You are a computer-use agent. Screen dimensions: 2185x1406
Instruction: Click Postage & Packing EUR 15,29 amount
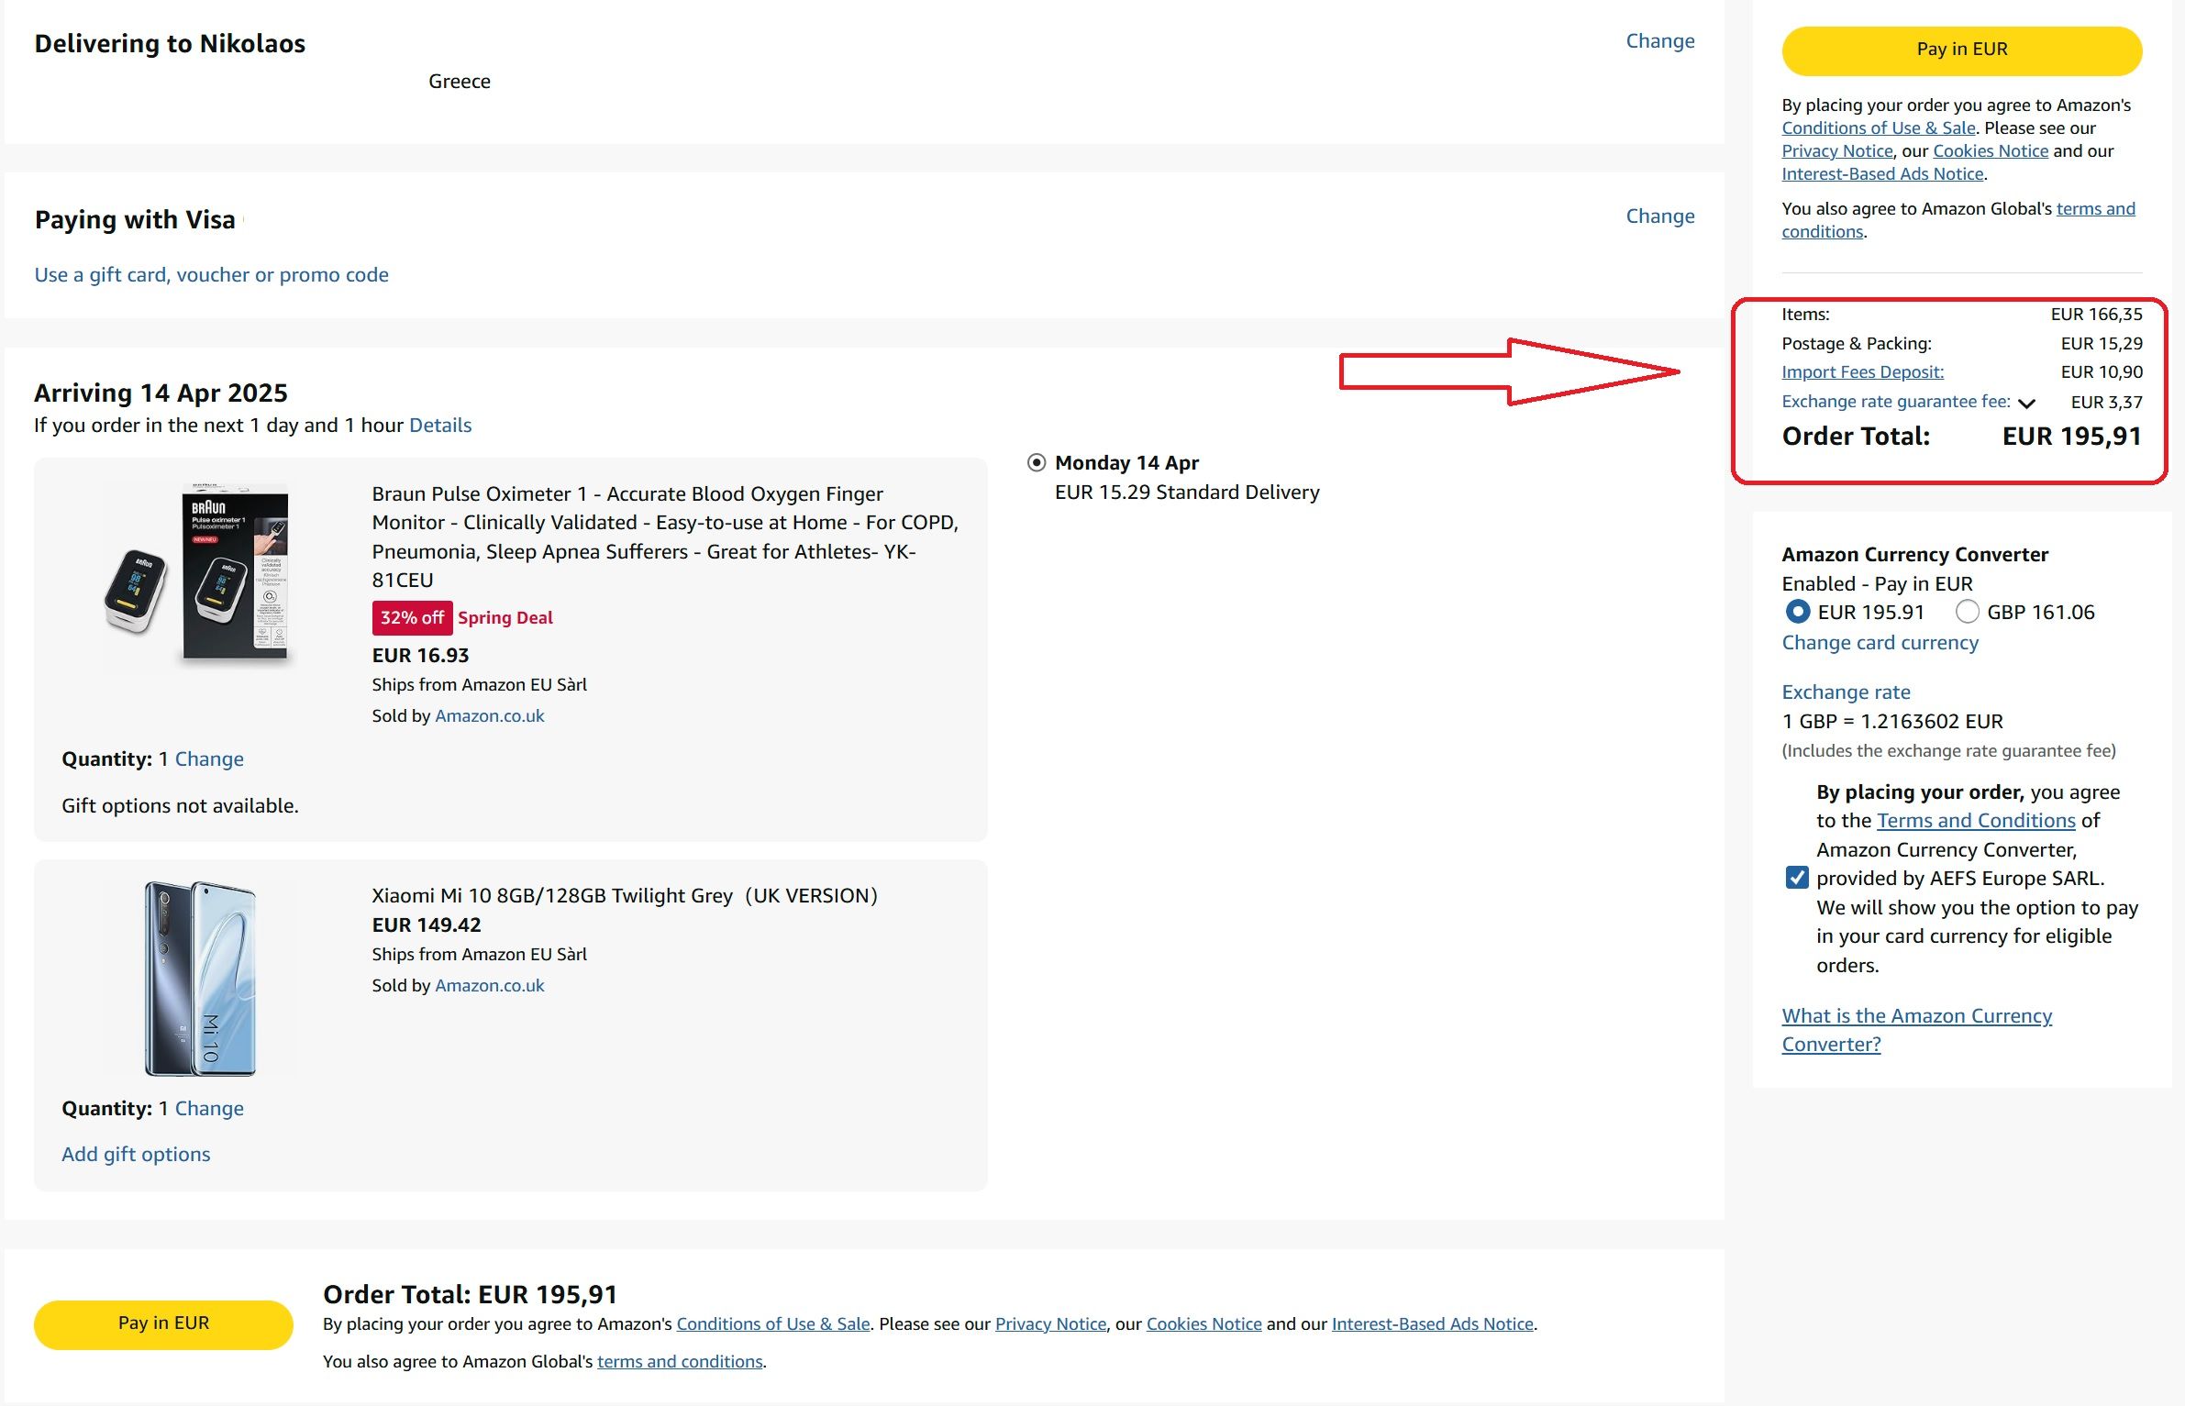(x=2102, y=344)
